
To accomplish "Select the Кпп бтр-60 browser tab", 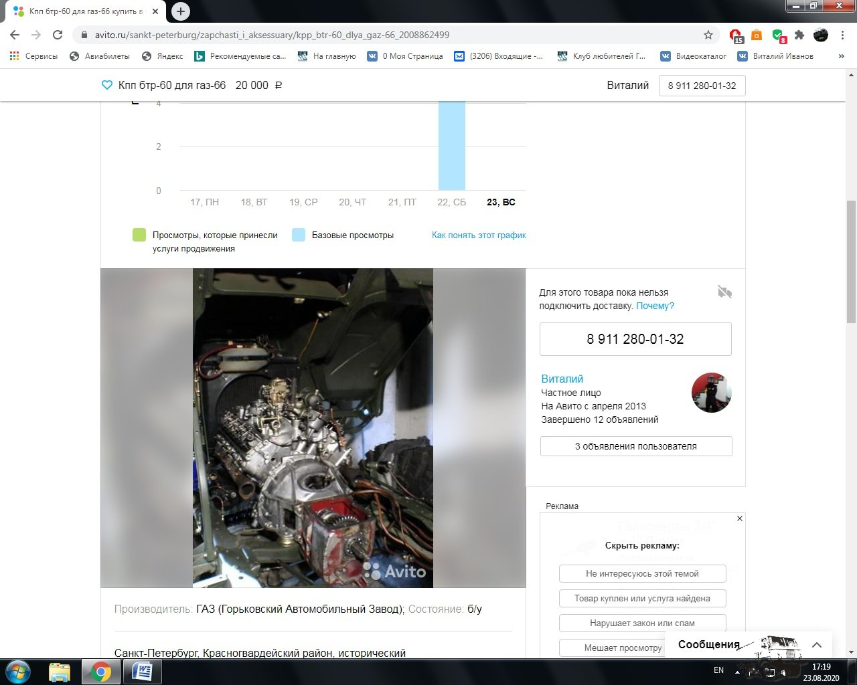I will [x=84, y=11].
